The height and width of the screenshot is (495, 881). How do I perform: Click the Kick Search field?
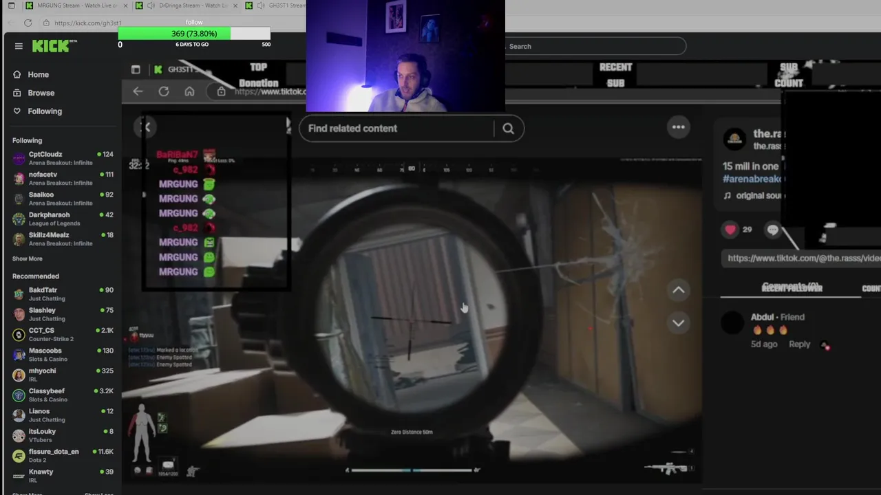coord(596,46)
